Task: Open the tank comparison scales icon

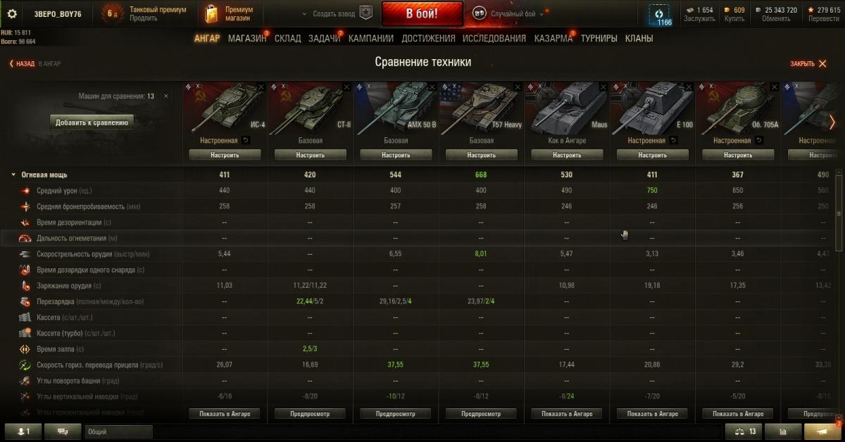Action: pos(743,431)
